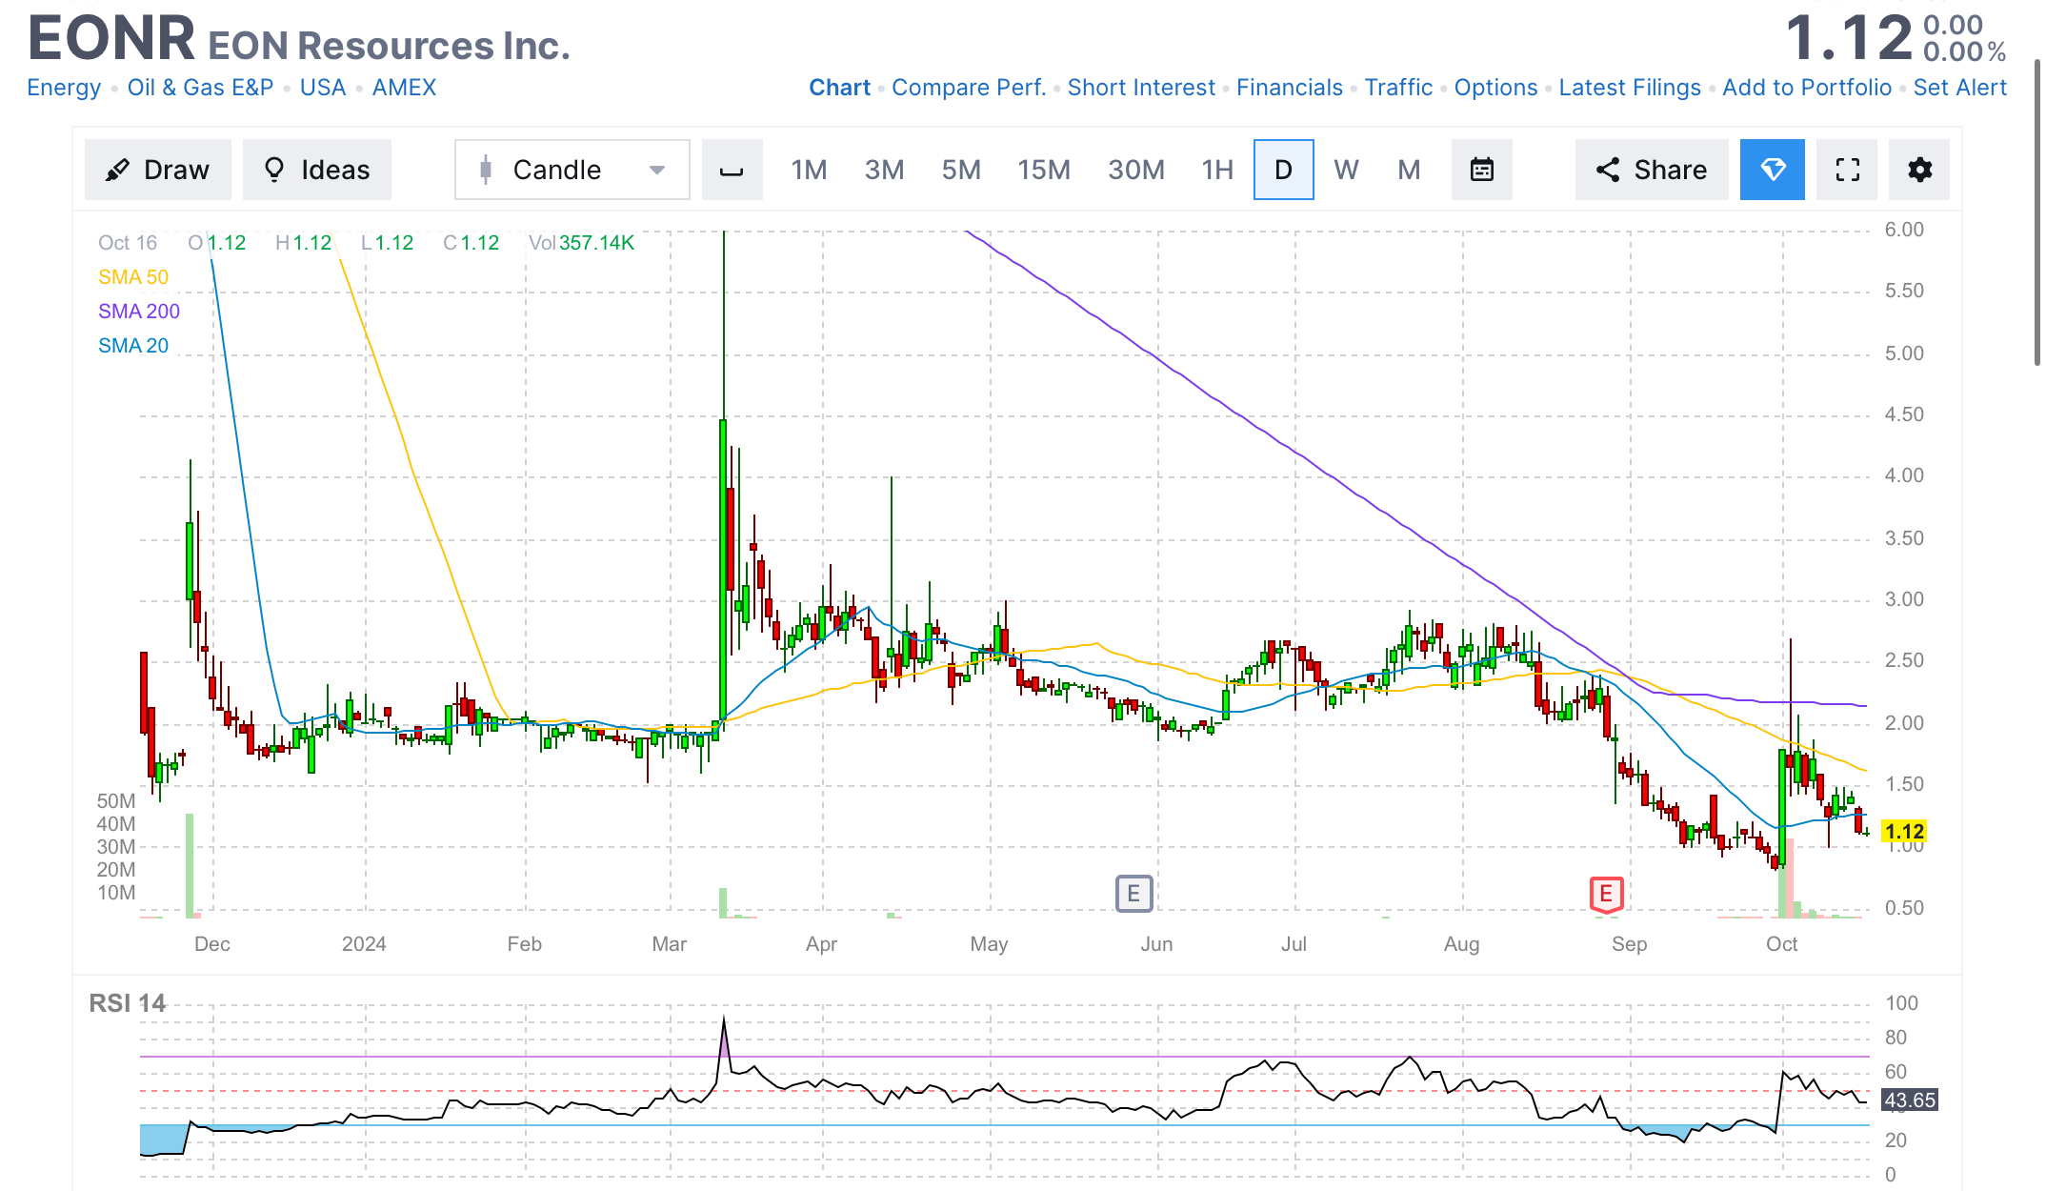The height and width of the screenshot is (1191, 2046).
Task: Click the yellow 1.12 price label
Action: (x=1902, y=831)
